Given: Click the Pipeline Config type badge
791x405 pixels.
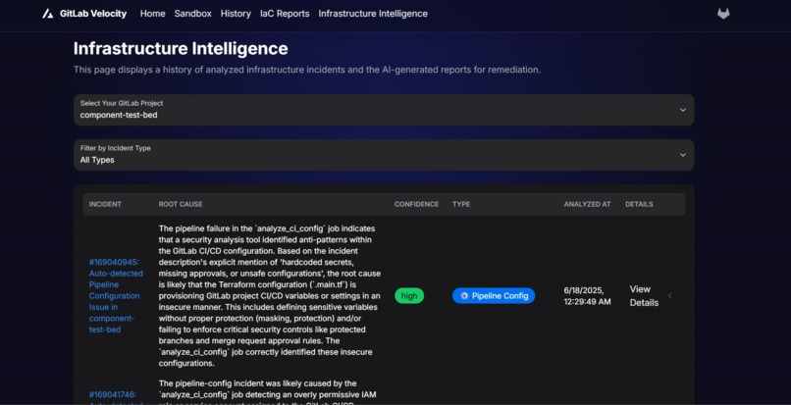Looking at the screenshot, I should coord(494,296).
